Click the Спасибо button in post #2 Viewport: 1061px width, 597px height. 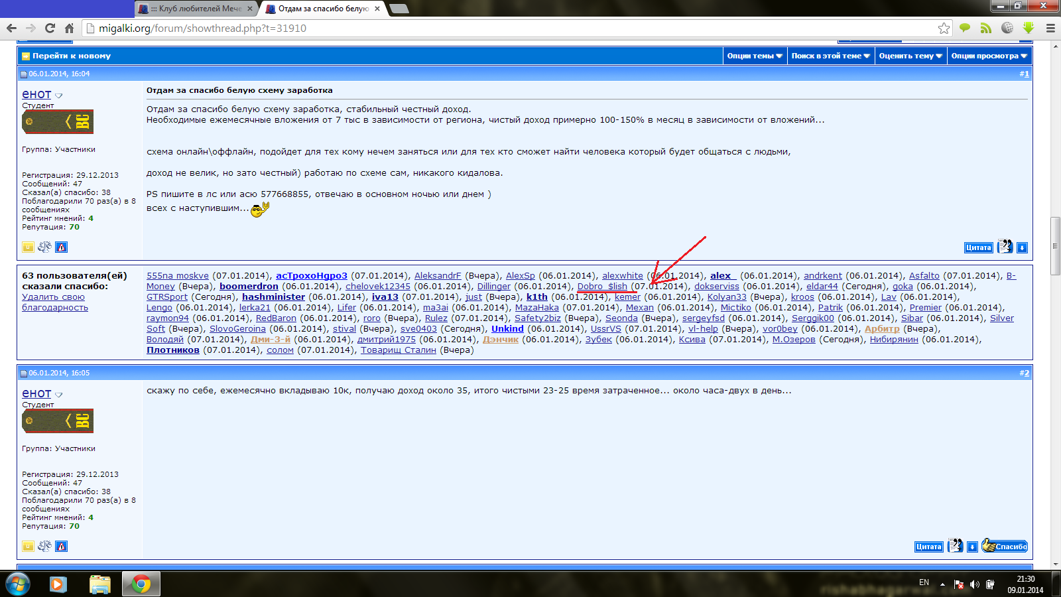(1005, 546)
